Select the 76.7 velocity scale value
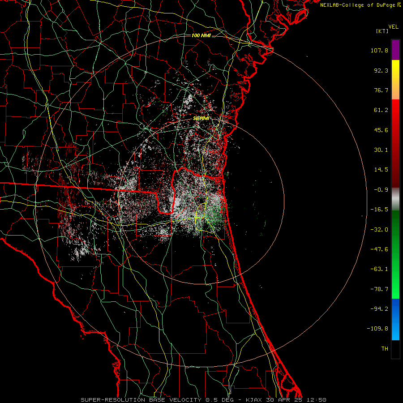The height and width of the screenshot is (403, 403). [381, 90]
